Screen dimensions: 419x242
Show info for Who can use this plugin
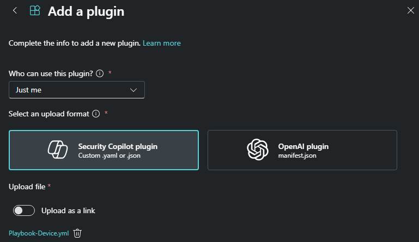click(100, 73)
